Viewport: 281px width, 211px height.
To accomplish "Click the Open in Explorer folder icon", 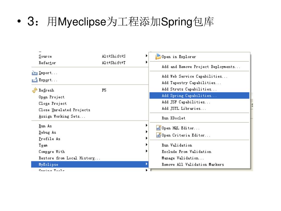I will tap(158, 57).
